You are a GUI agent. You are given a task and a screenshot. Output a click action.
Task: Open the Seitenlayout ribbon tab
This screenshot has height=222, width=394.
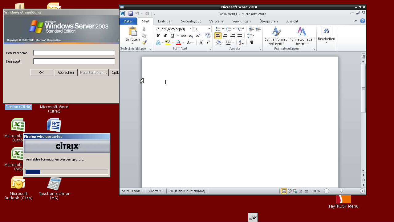[x=191, y=21]
